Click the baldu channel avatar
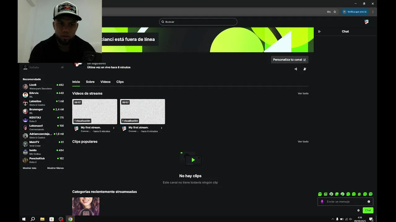Viewport: 396px width, 222px height. pos(25,152)
